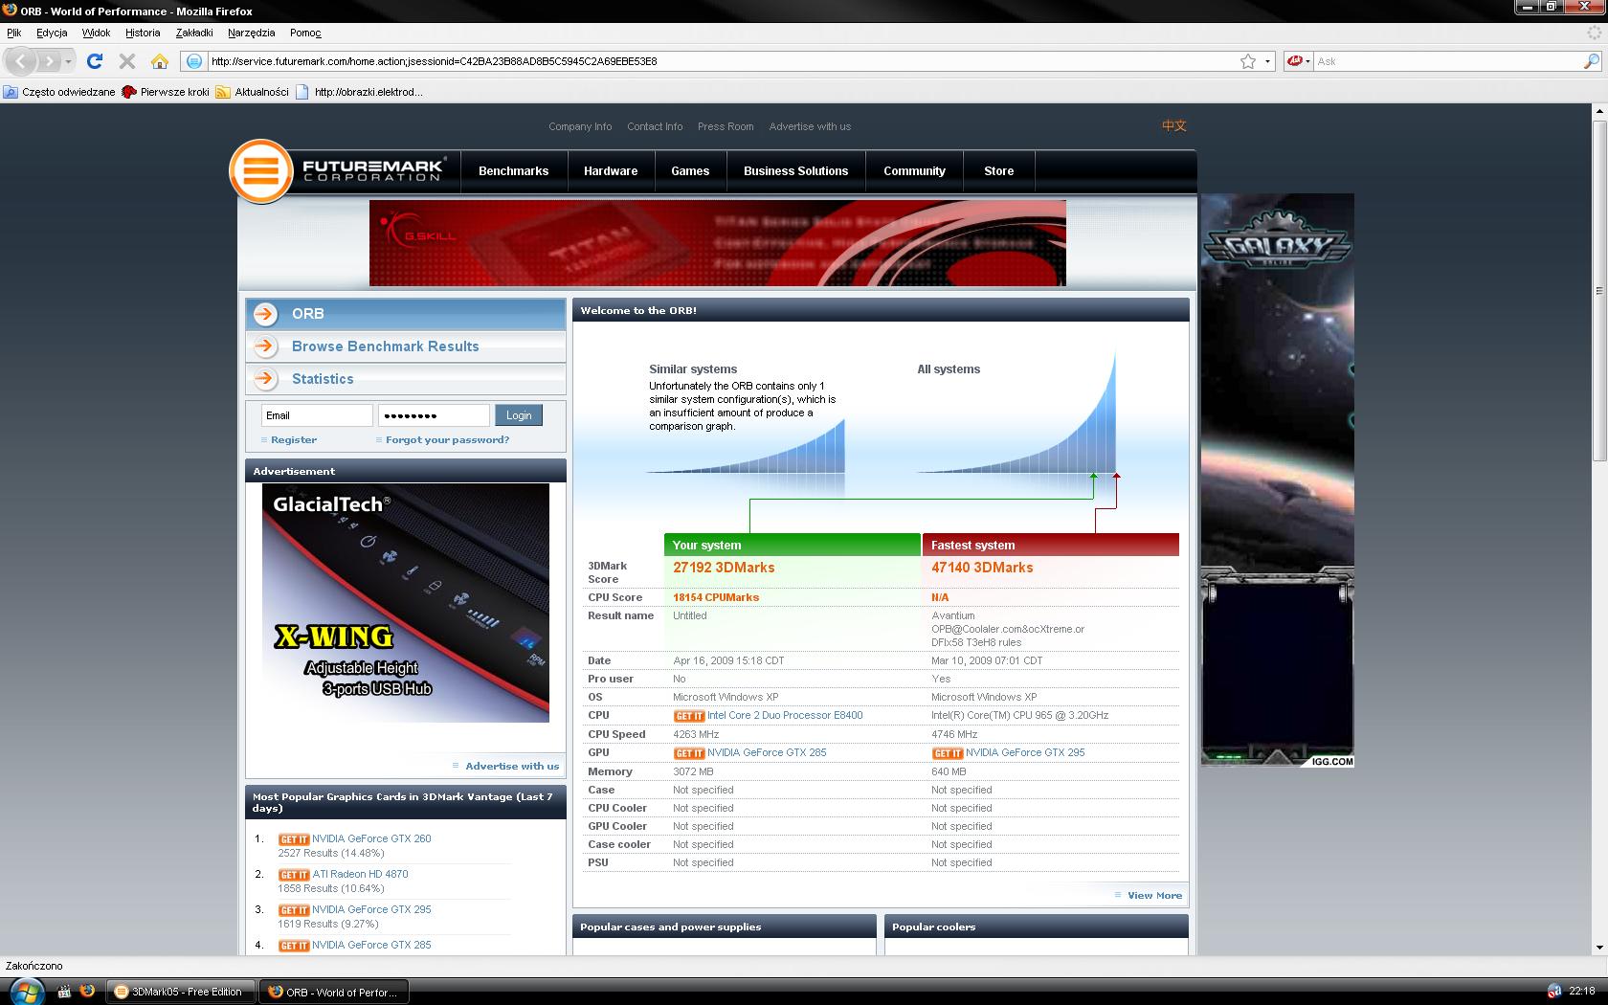Open the Pierwsze kroki bookmark
The height and width of the screenshot is (1005, 1608).
(x=166, y=92)
